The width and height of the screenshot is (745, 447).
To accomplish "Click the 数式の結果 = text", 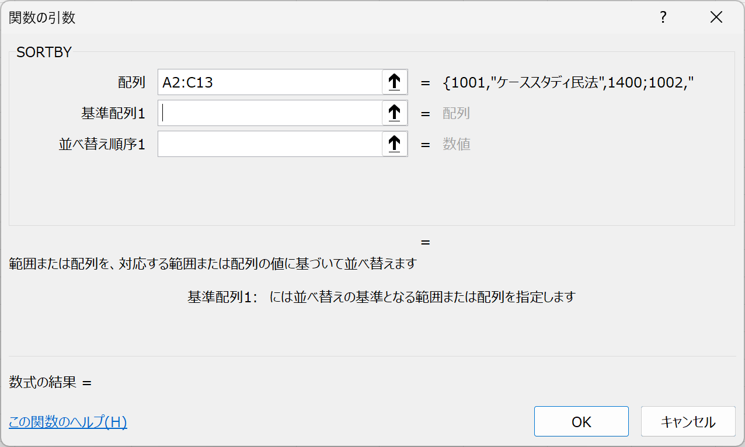I will (51, 383).
